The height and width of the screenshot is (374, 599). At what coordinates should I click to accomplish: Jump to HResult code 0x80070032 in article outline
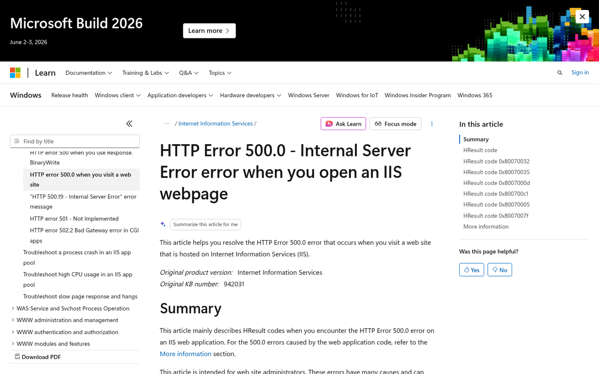pyautogui.click(x=496, y=161)
